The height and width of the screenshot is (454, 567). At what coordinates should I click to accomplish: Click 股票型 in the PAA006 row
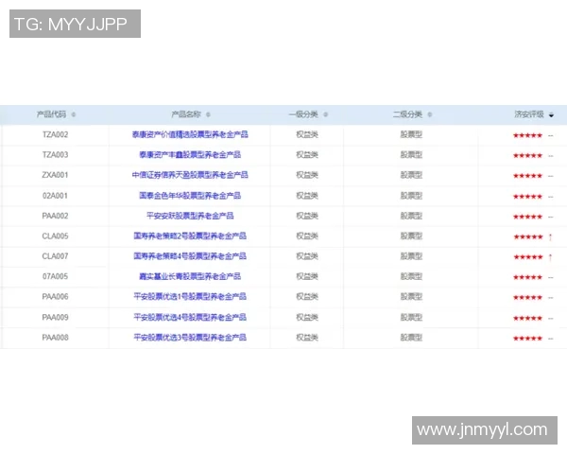click(x=411, y=297)
